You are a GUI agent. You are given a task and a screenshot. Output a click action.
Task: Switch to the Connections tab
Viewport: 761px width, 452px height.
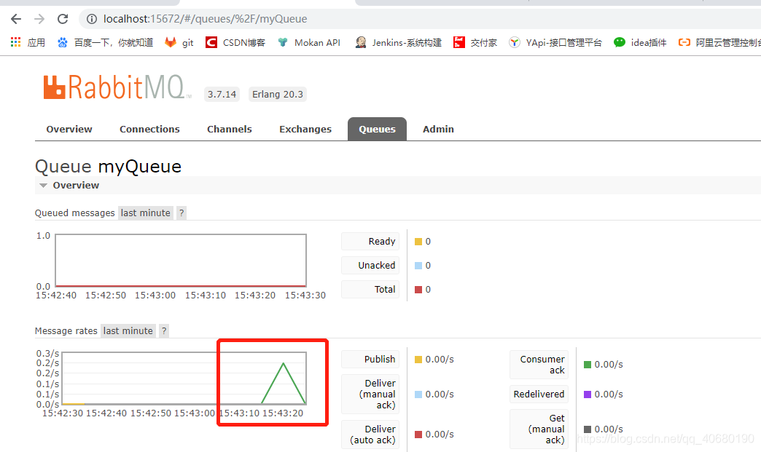tap(149, 130)
